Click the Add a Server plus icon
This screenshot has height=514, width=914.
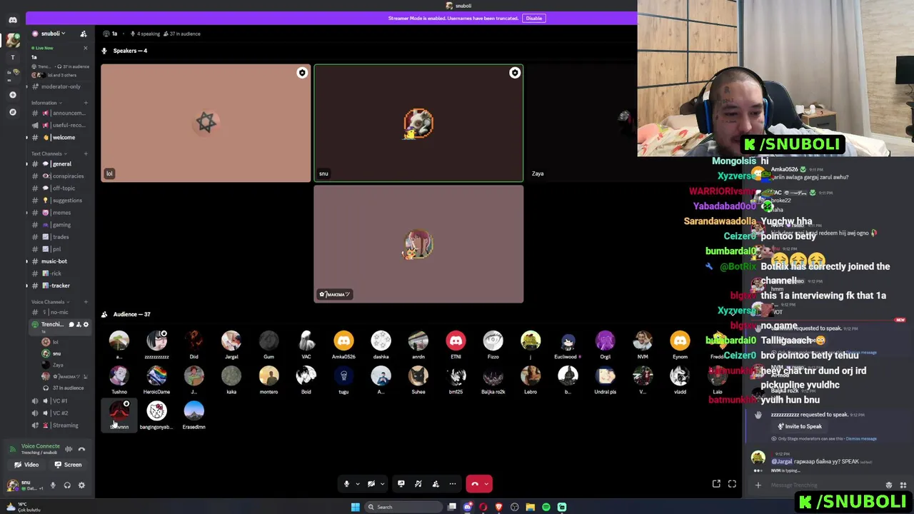point(12,94)
